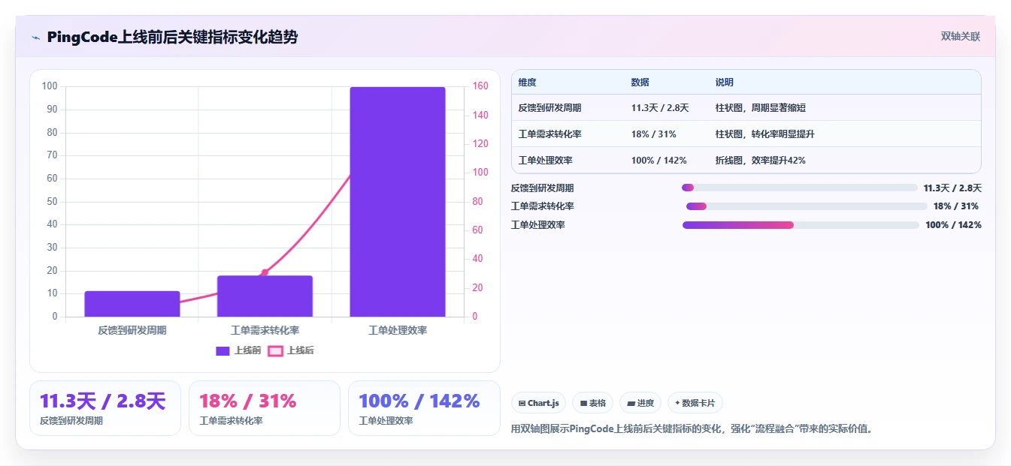Screen dimensions: 1011x466
Task: Click the 反馈到研发周期 x-axis label
Action: click(132, 330)
